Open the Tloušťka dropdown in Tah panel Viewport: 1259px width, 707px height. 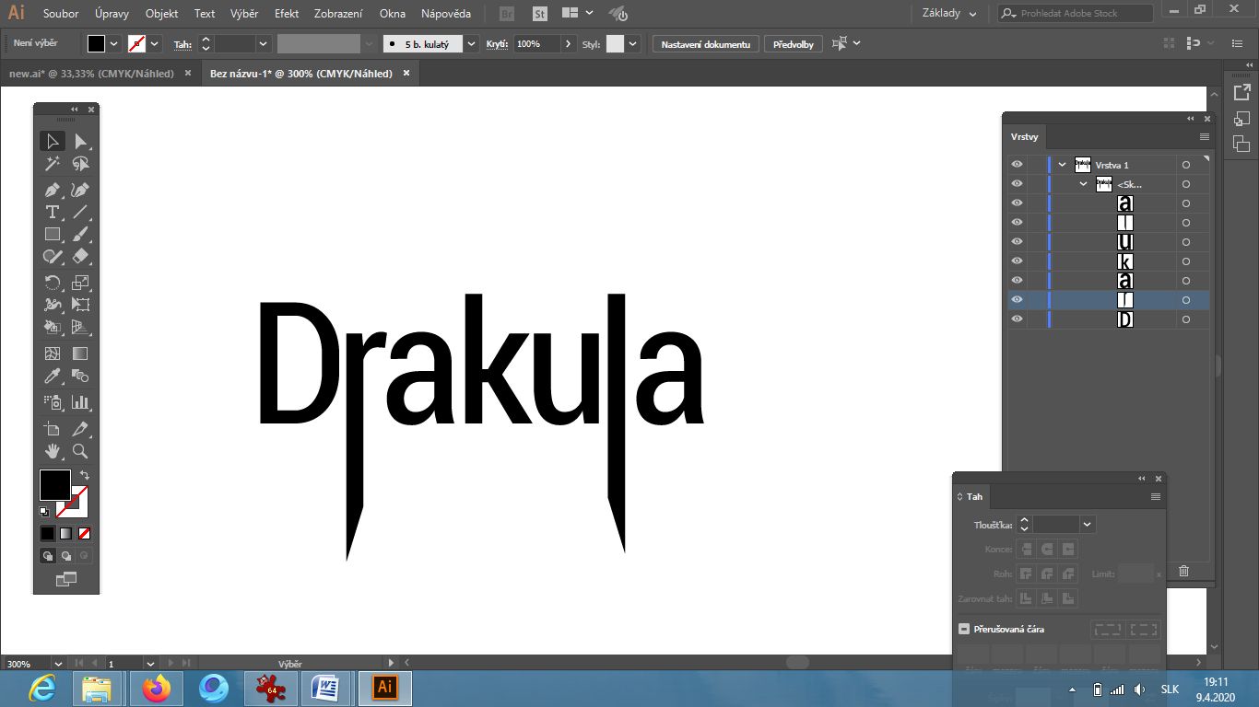click(x=1087, y=524)
